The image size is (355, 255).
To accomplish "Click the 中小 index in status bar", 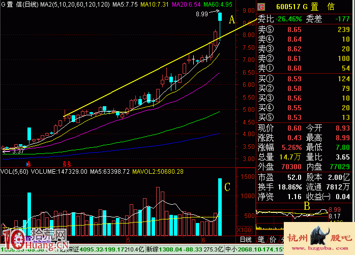I will coord(255,249).
